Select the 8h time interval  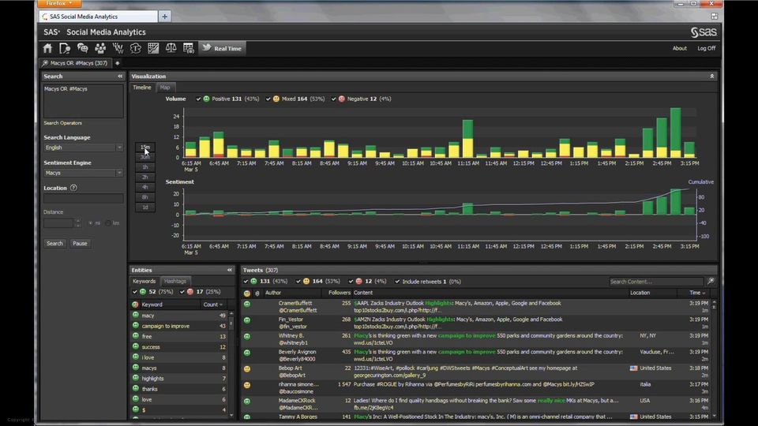pos(145,197)
